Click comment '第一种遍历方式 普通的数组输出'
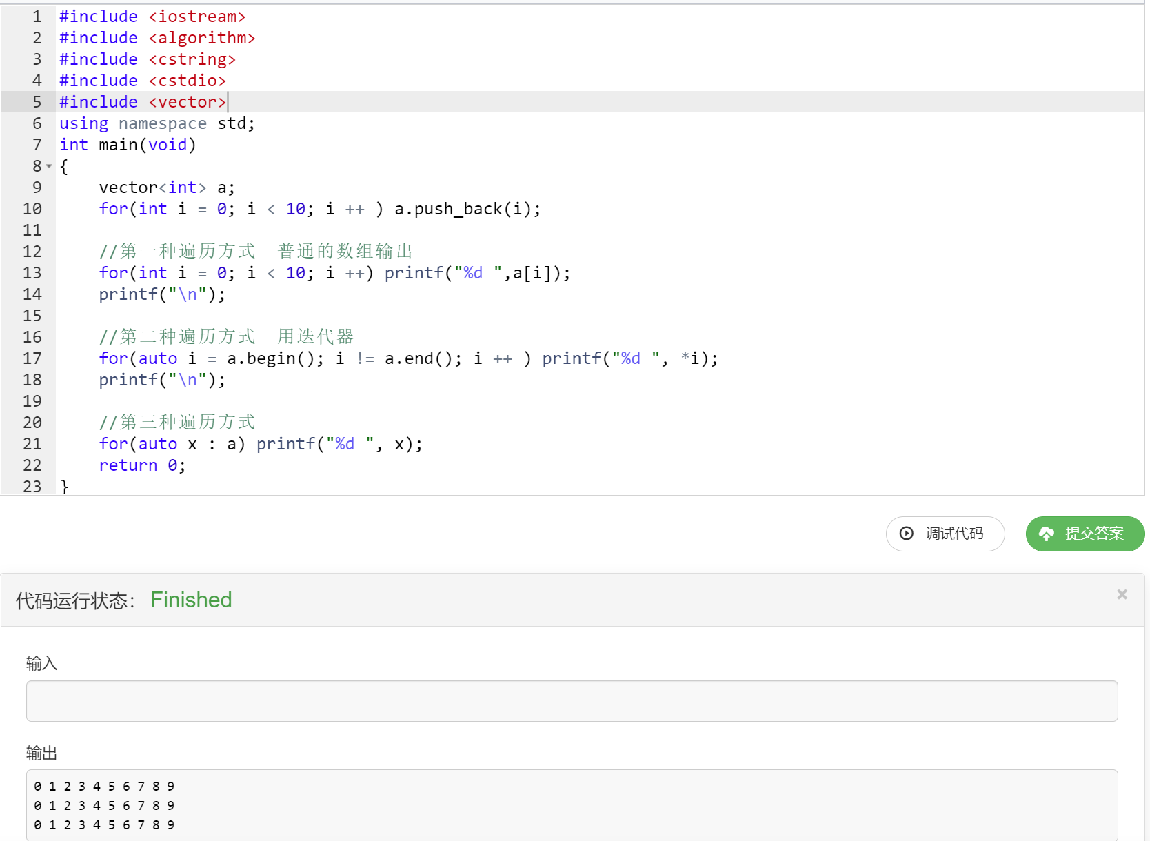Screen dimensions: 1150x841 (256, 251)
